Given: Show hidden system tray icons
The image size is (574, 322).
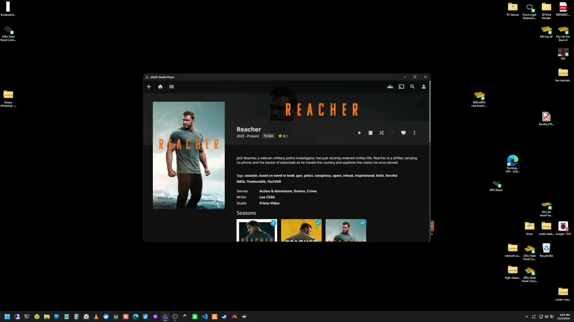Looking at the screenshot, I should [x=526, y=317].
